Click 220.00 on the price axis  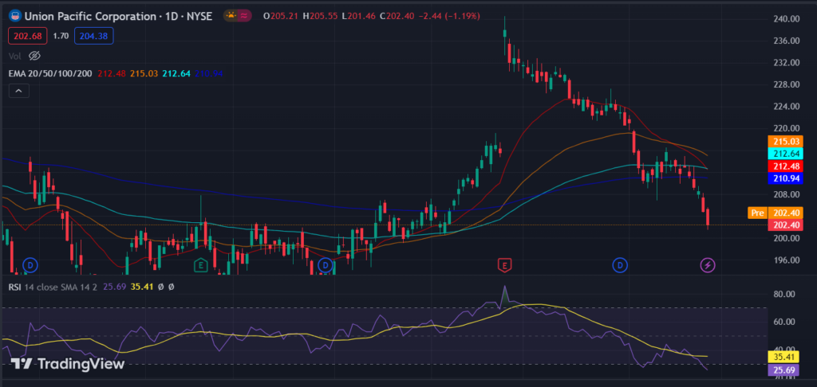coord(787,128)
